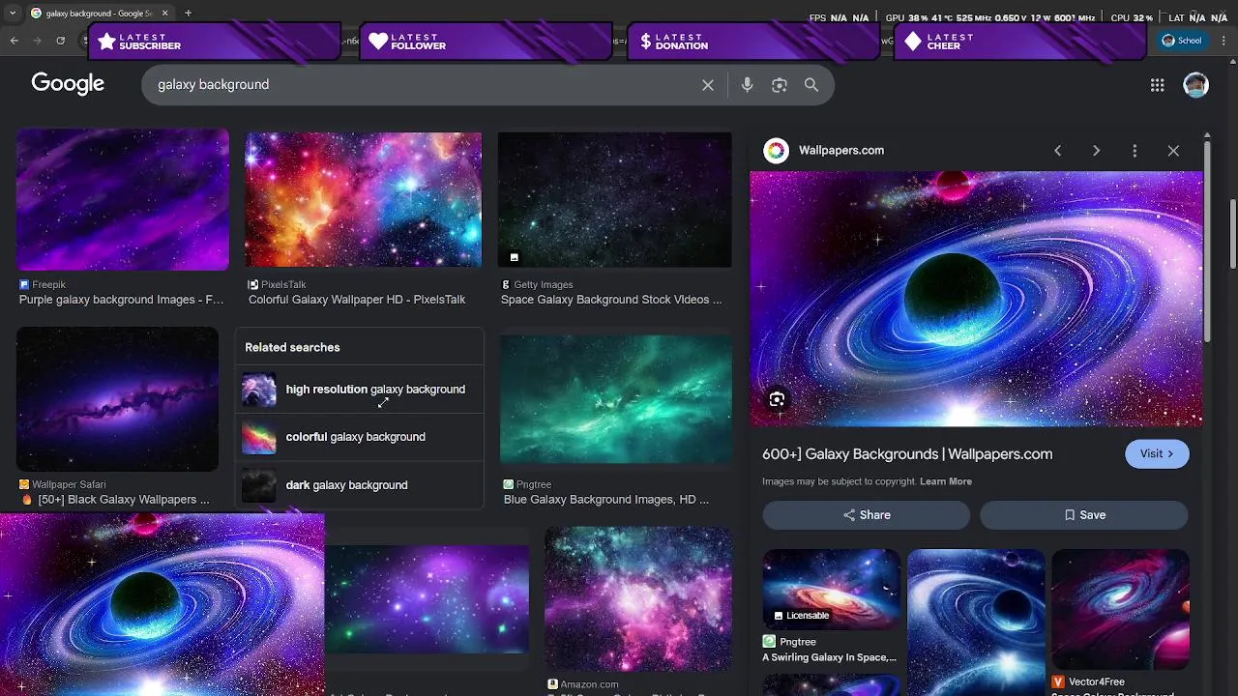Open the Getty Images space galaxy thumbnail

(614, 199)
